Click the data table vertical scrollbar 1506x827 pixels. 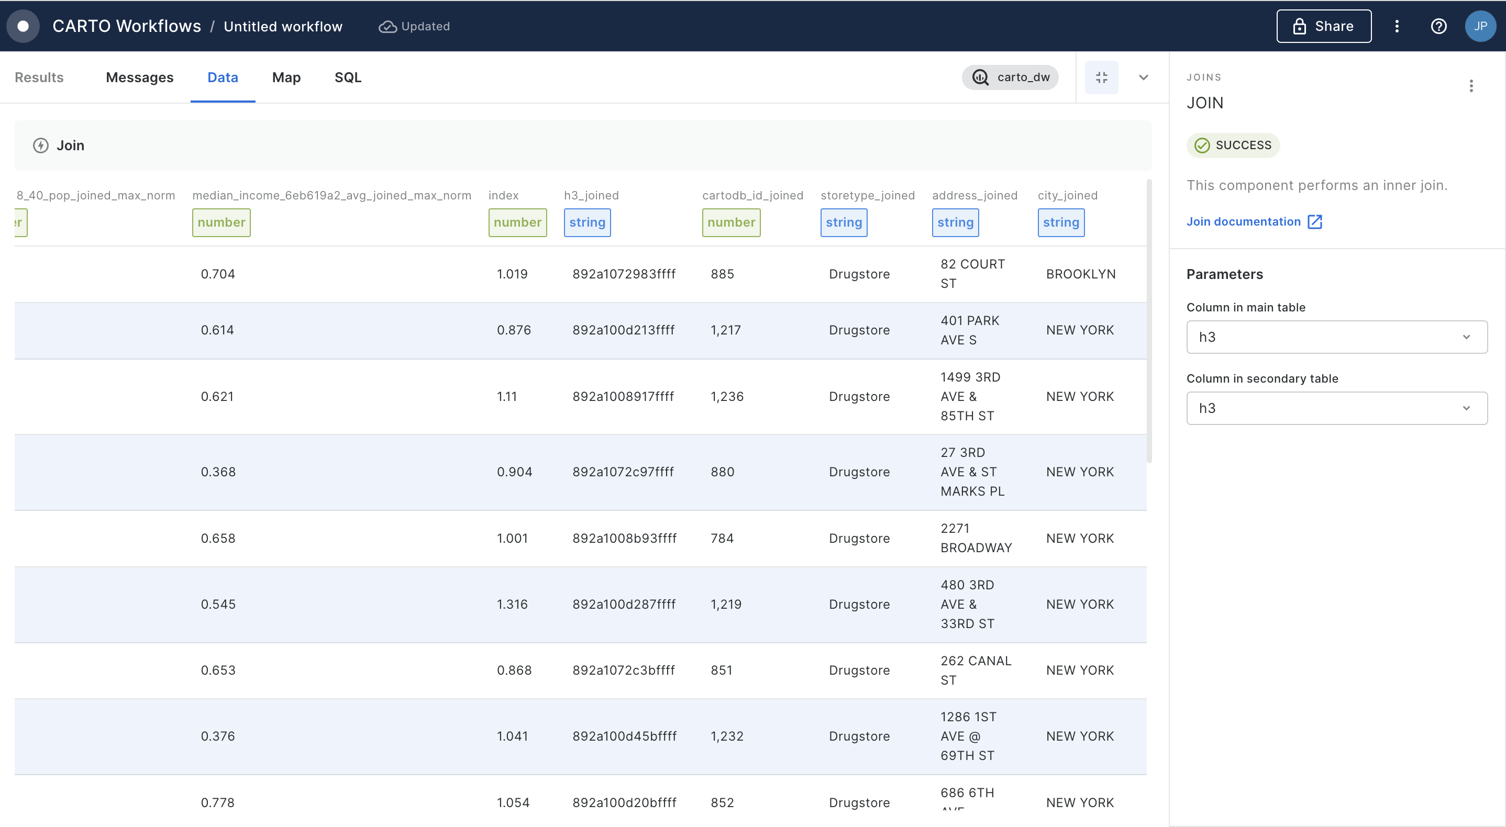pos(1149,321)
